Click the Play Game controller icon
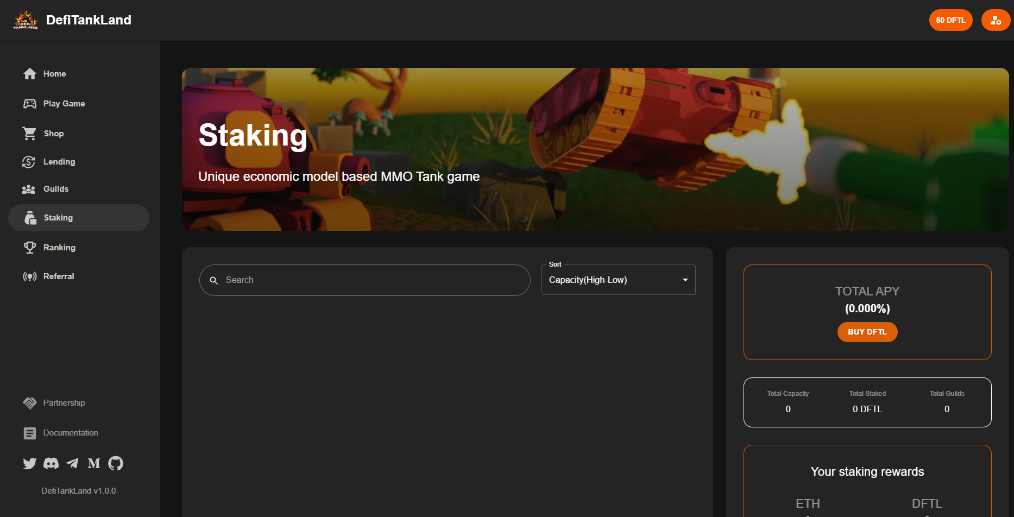The height and width of the screenshot is (517, 1014). [30, 104]
